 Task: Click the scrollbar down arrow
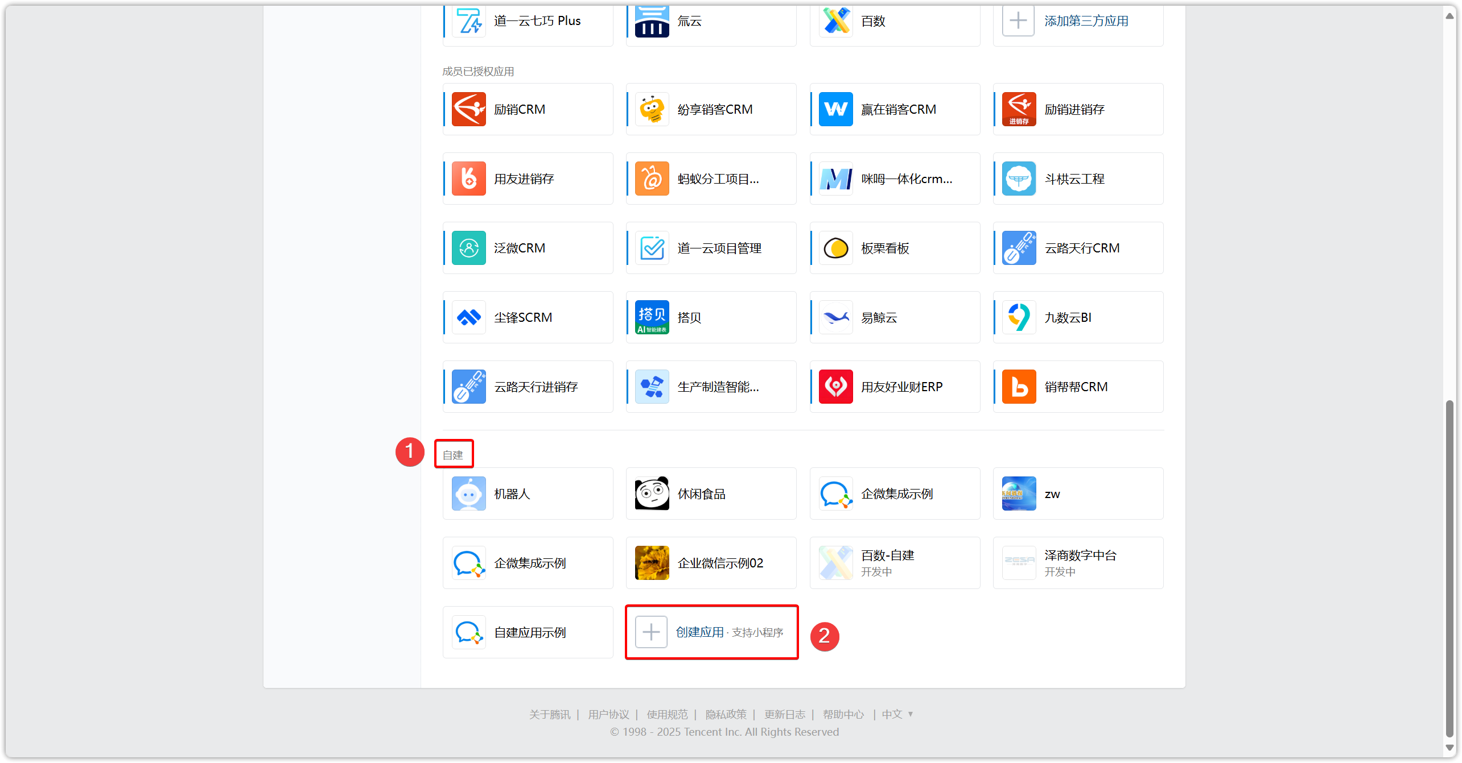pyautogui.click(x=1449, y=748)
